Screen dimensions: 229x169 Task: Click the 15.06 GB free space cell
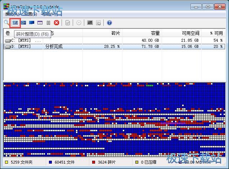coord(190,46)
